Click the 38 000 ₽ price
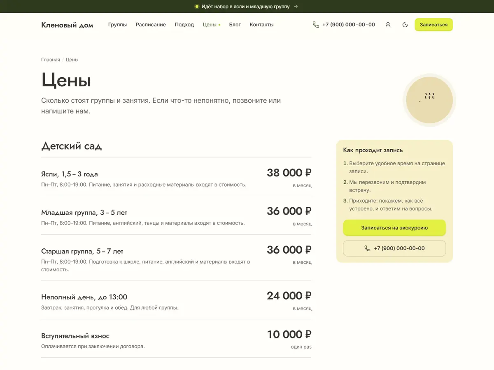Image resolution: width=494 pixels, height=370 pixels. coord(289,173)
